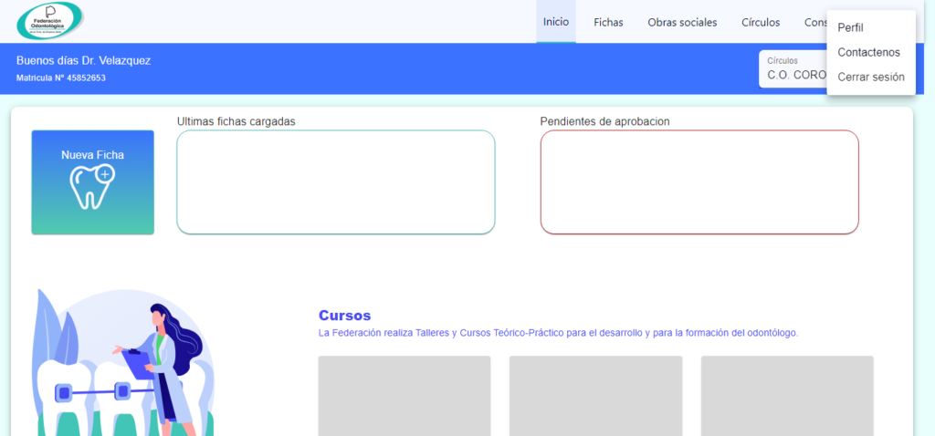Click the partially hidden Cons nav item
Screen dimensions: 935x436
pos(814,22)
